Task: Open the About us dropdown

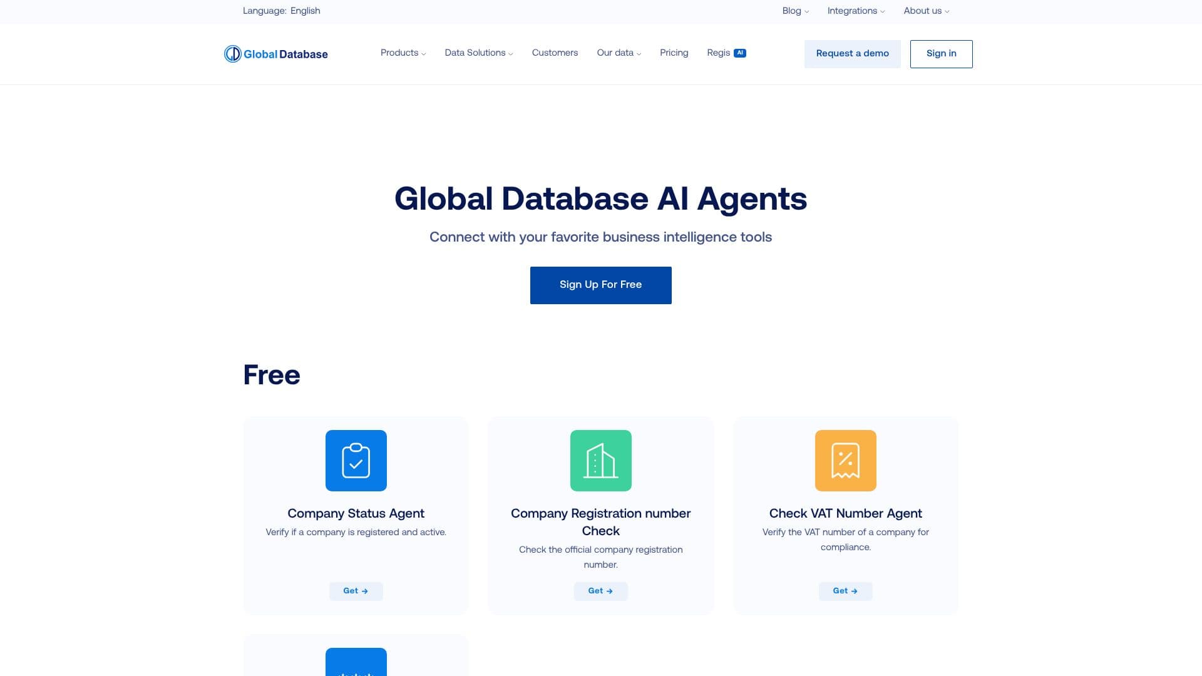Action: click(927, 11)
